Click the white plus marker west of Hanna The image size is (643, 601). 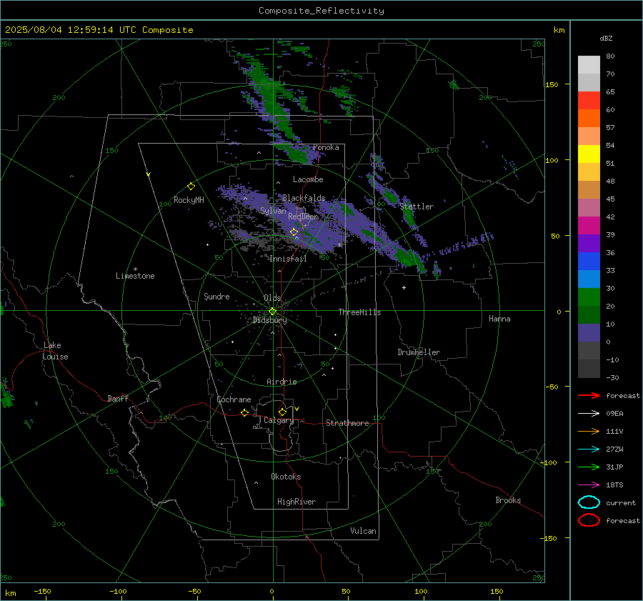point(404,287)
